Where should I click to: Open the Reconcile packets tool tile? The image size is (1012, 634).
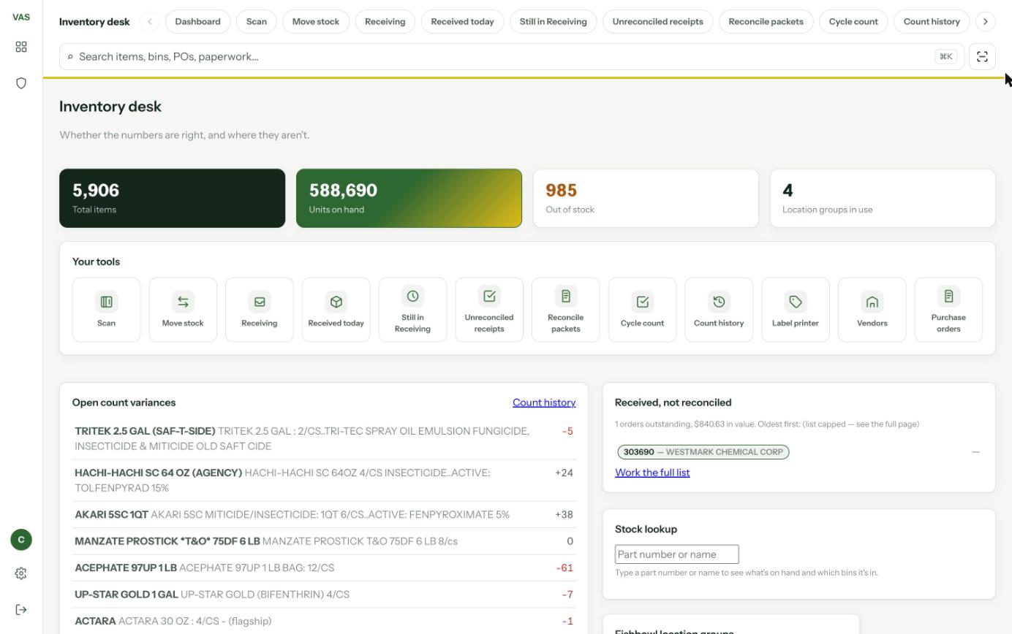[566, 310]
